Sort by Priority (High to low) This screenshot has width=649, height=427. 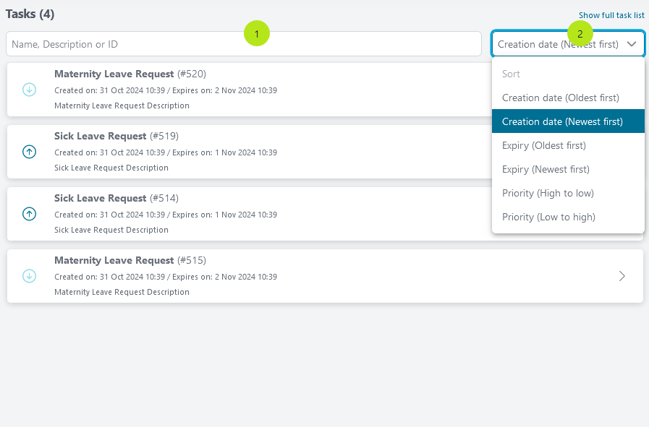[x=568, y=193]
